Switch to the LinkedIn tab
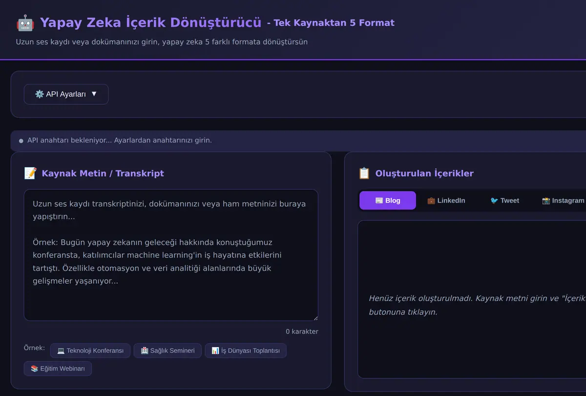 pyautogui.click(x=446, y=200)
